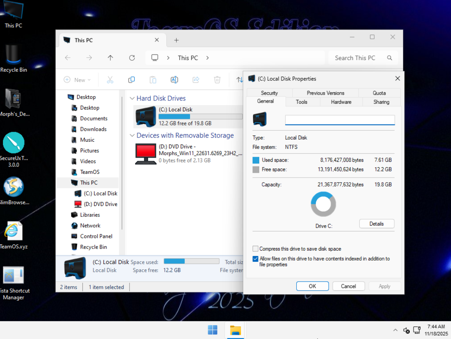Click the Details button
This screenshot has height=339, width=451.
[376, 224]
